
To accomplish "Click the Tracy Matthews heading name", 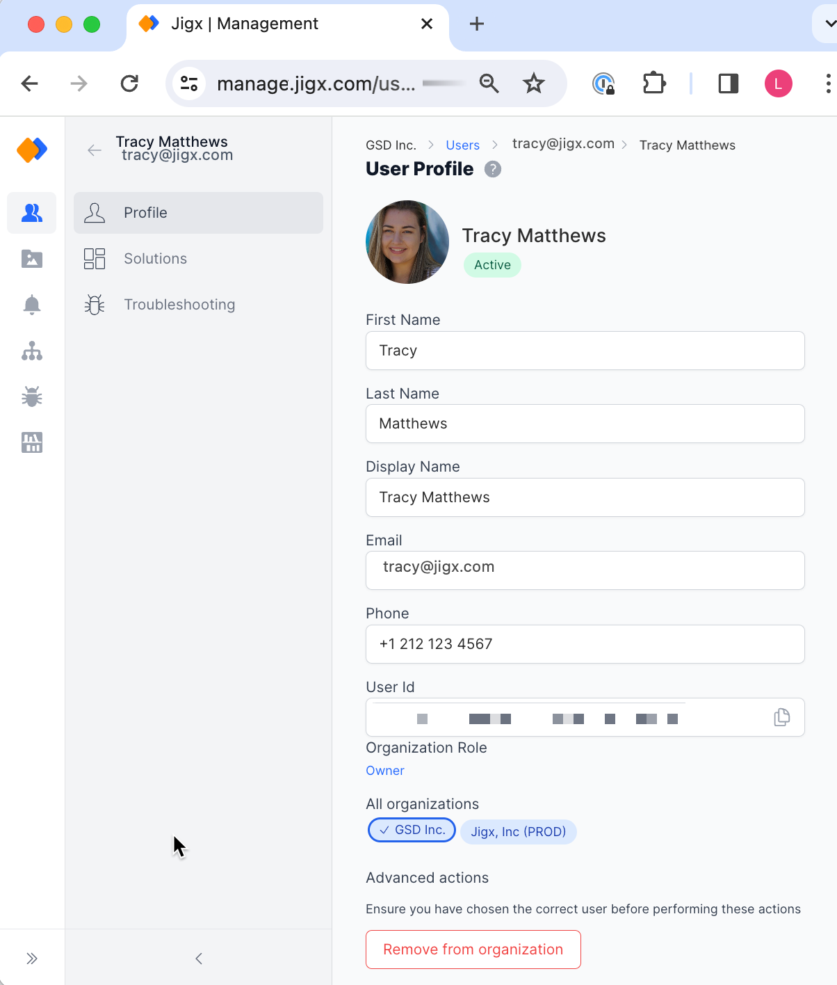I will pyautogui.click(x=534, y=236).
